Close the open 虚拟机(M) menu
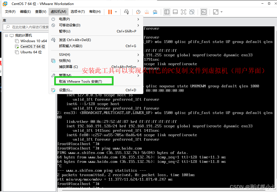 (58, 12)
